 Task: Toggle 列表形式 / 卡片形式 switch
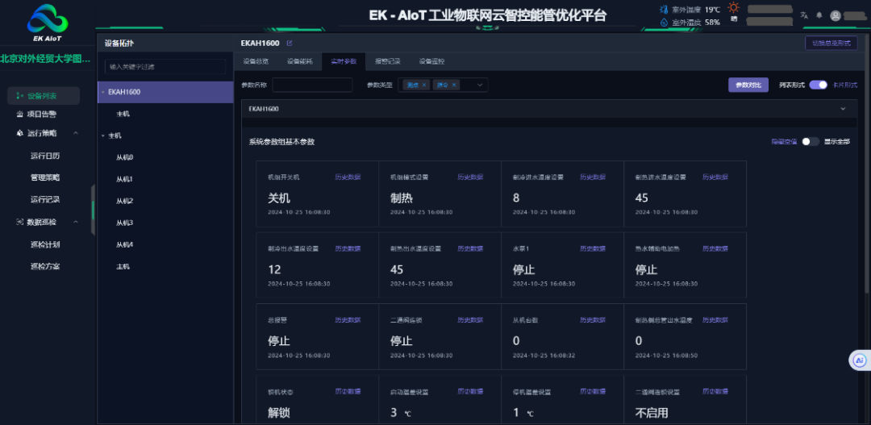(818, 85)
